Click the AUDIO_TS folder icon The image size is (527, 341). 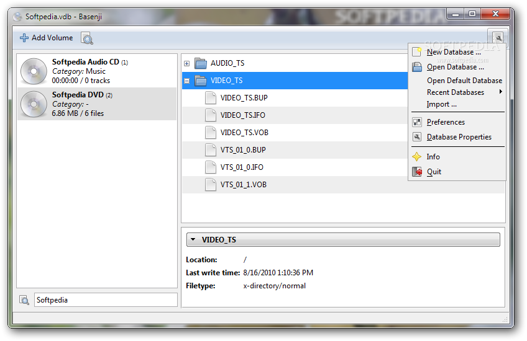pyautogui.click(x=201, y=63)
